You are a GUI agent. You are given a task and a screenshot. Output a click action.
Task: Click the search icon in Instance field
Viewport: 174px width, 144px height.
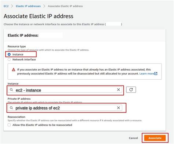[11, 90]
